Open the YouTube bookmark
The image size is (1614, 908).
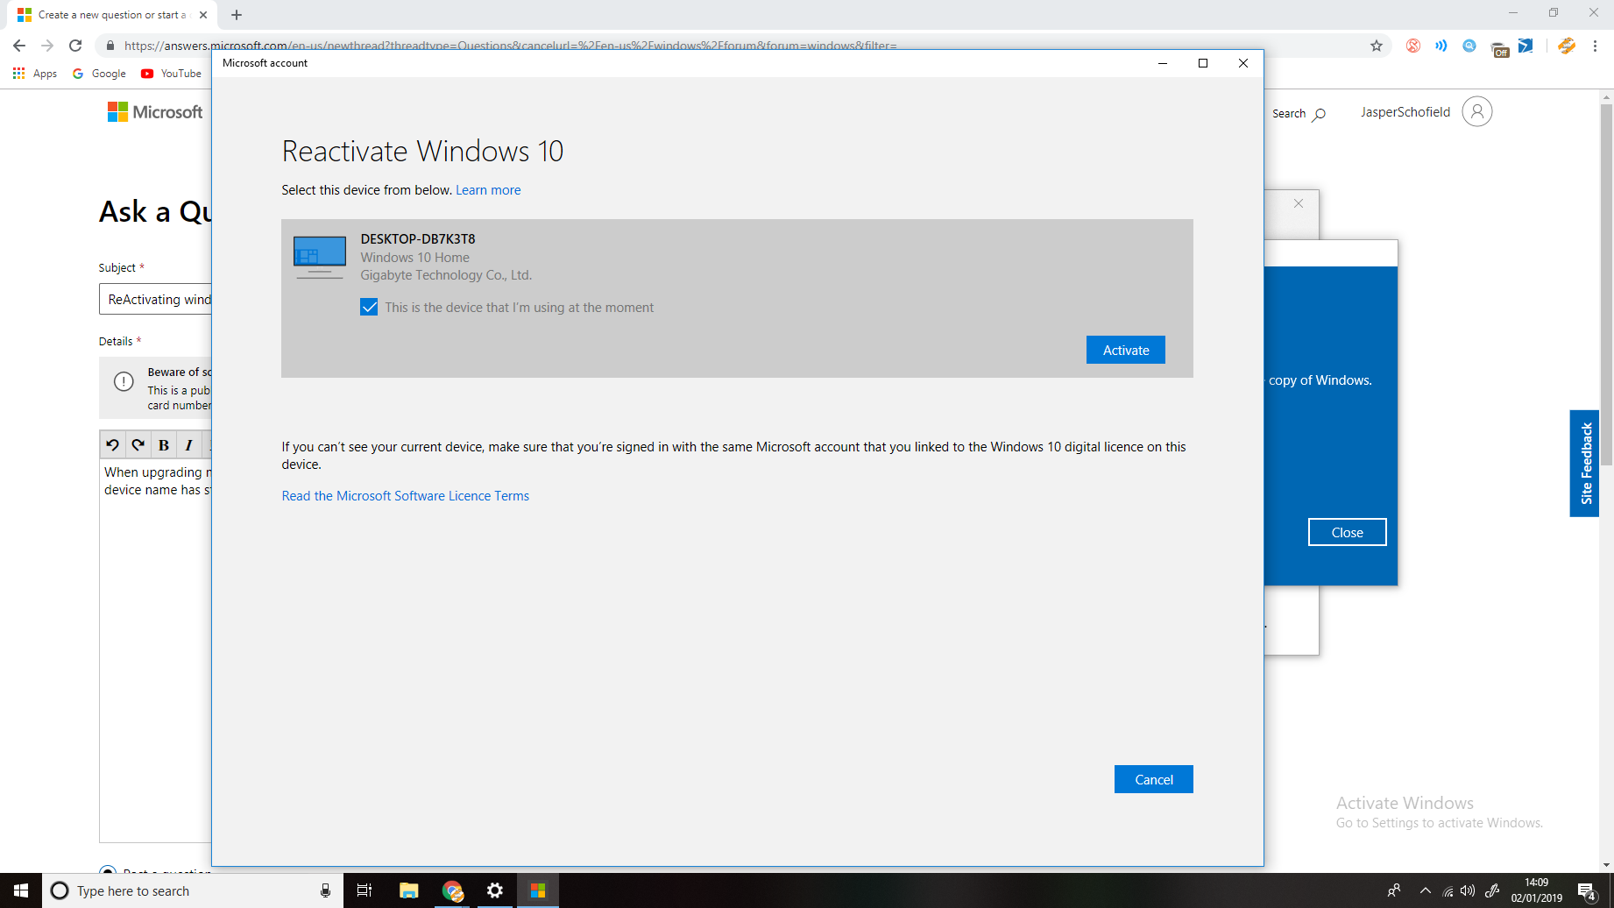point(171,74)
